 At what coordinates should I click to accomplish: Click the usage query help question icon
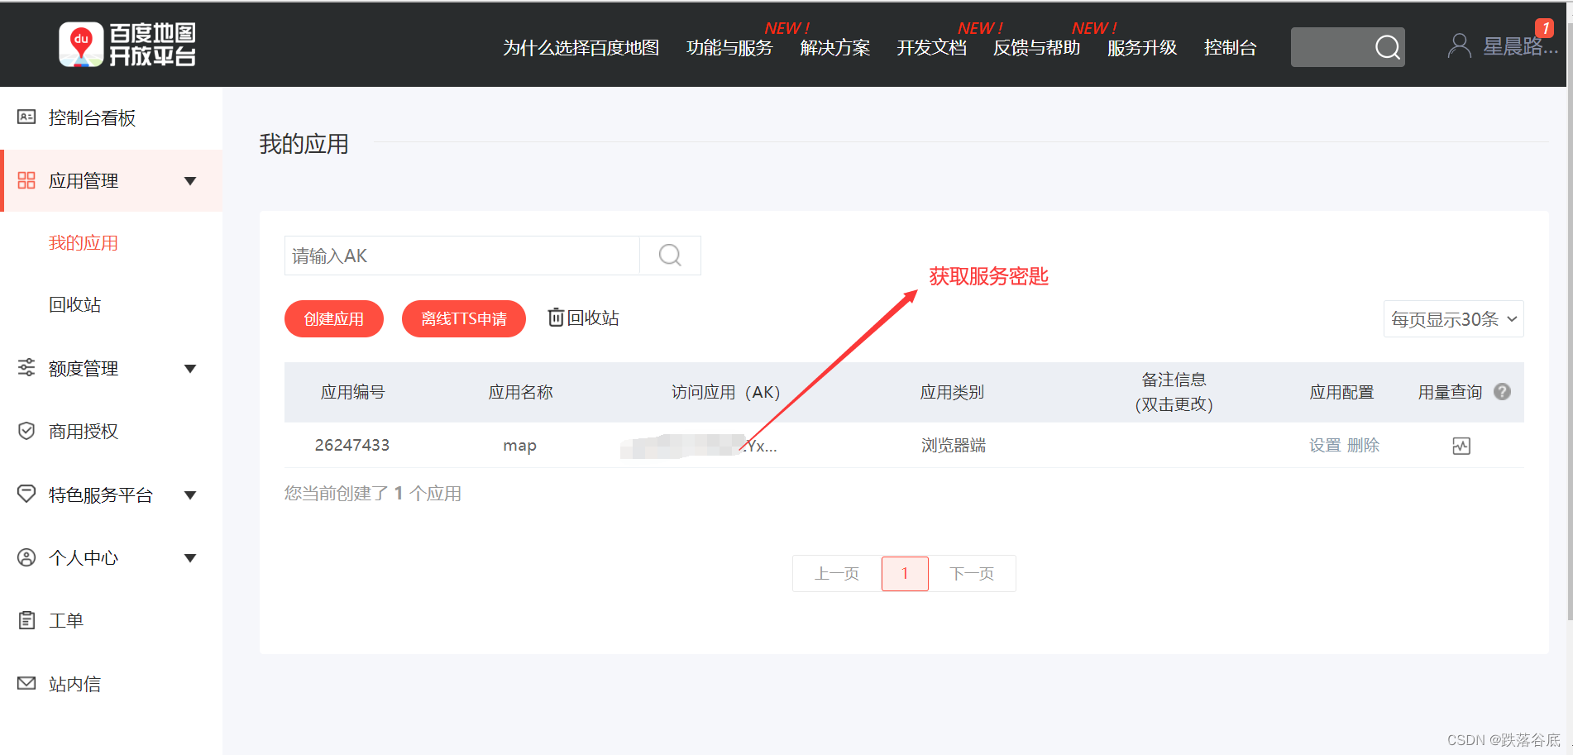(1502, 392)
